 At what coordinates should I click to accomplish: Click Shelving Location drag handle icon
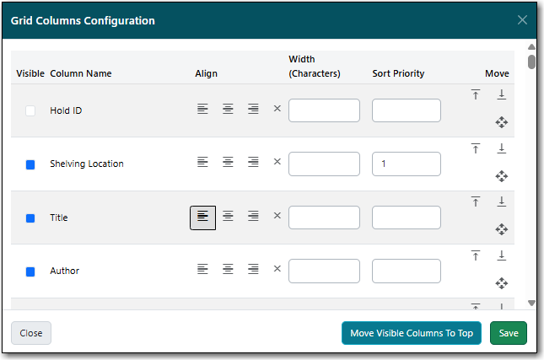pyautogui.click(x=501, y=176)
